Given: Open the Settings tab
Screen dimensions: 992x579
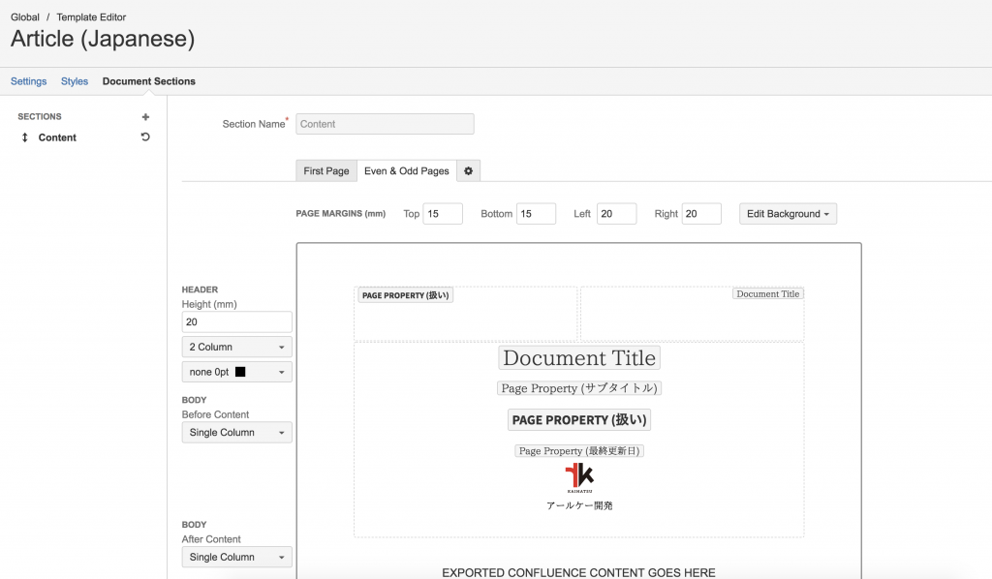Looking at the screenshot, I should 28,81.
